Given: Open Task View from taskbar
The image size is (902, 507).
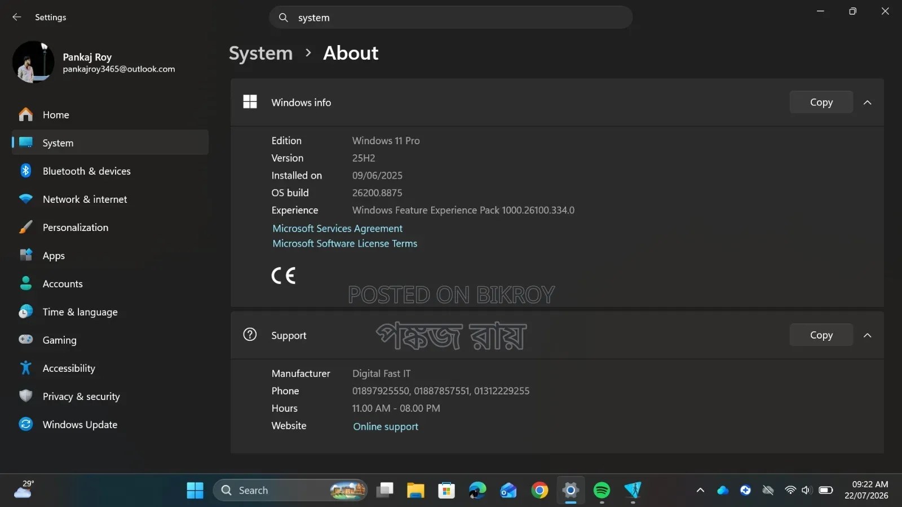Looking at the screenshot, I should (x=385, y=490).
